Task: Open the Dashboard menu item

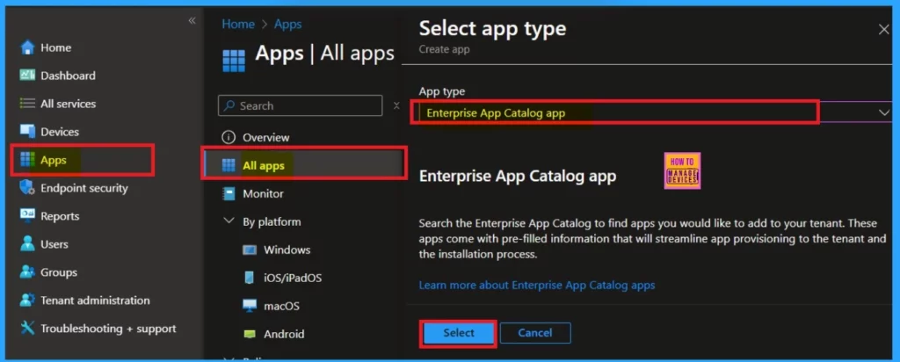Action: click(68, 76)
